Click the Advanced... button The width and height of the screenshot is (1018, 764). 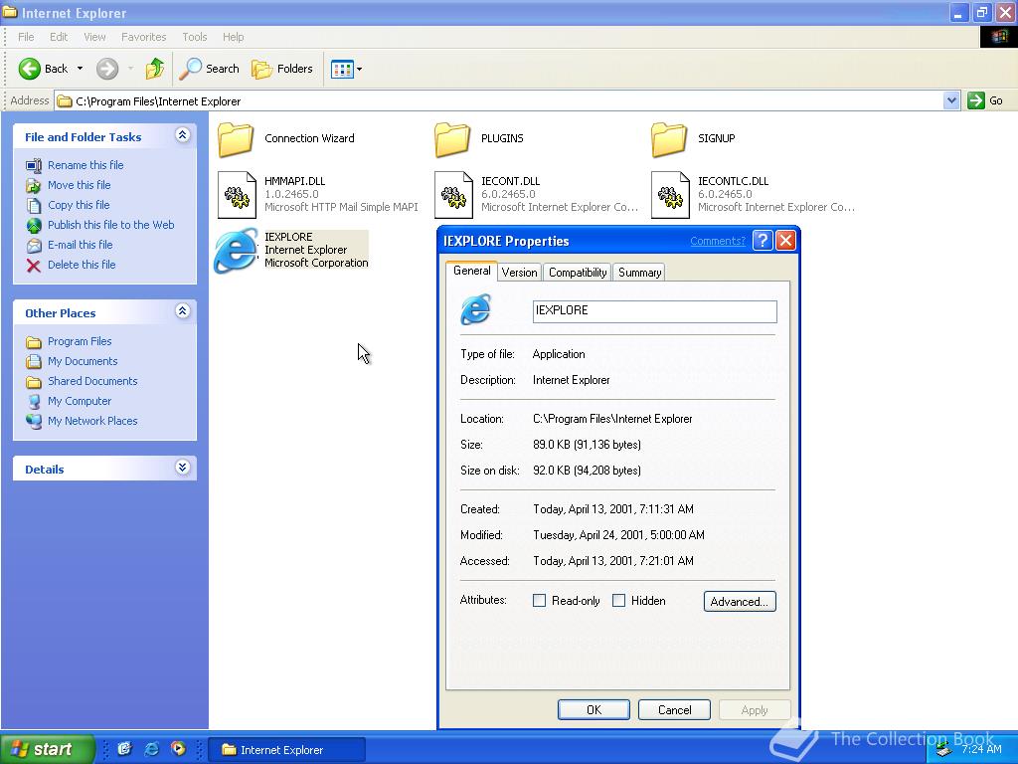point(740,602)
